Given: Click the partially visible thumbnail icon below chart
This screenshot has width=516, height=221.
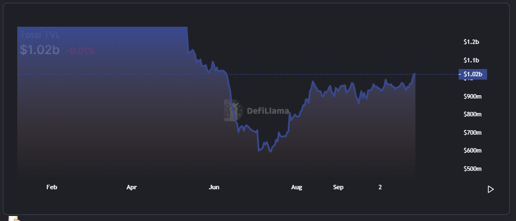Looking at the screenshot, I should click(x=14, y=218).
